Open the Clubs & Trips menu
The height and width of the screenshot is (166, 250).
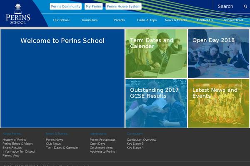click(147, 20)
